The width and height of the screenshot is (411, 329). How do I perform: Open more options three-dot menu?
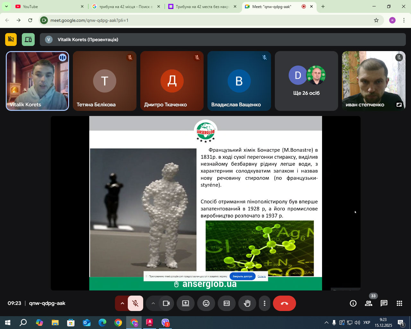(x=265, y=303)
